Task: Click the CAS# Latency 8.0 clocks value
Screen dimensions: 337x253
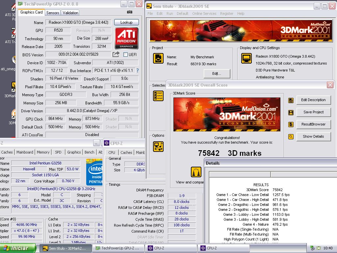Action: pyautogui.click(x=182, y=202)
